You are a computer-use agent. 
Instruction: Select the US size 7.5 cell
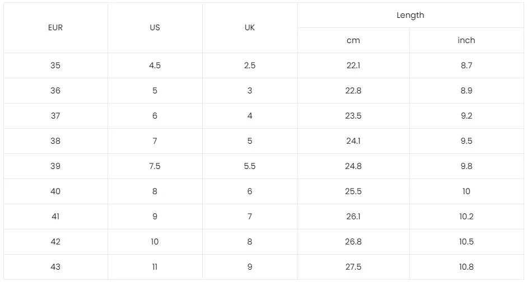[x=155, y=166]
